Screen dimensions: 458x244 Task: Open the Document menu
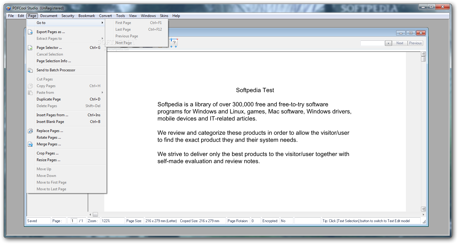coord(49,16)
